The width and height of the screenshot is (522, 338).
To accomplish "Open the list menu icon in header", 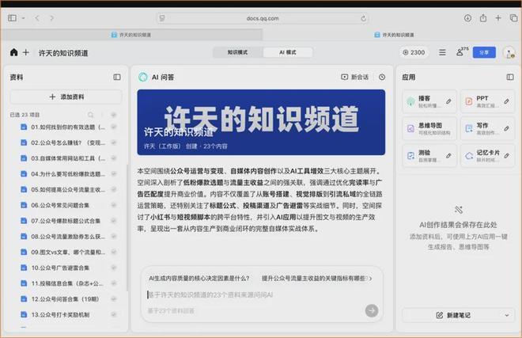I will coord(442,52).
